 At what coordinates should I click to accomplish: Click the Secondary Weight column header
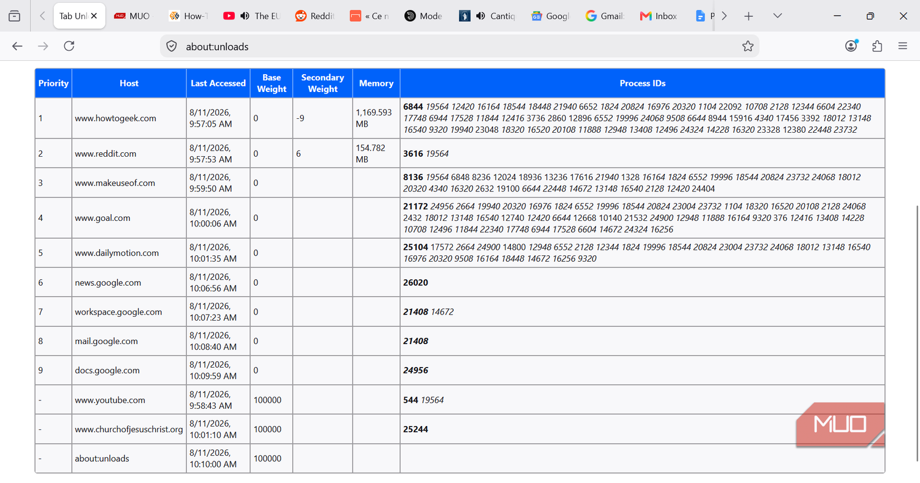click(x=322, y=83)
